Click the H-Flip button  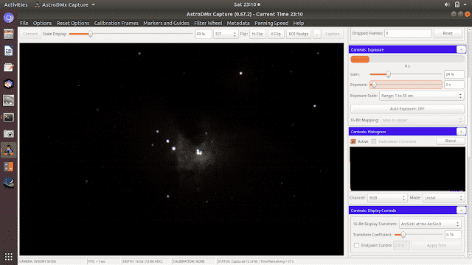(x=257, y=34)
